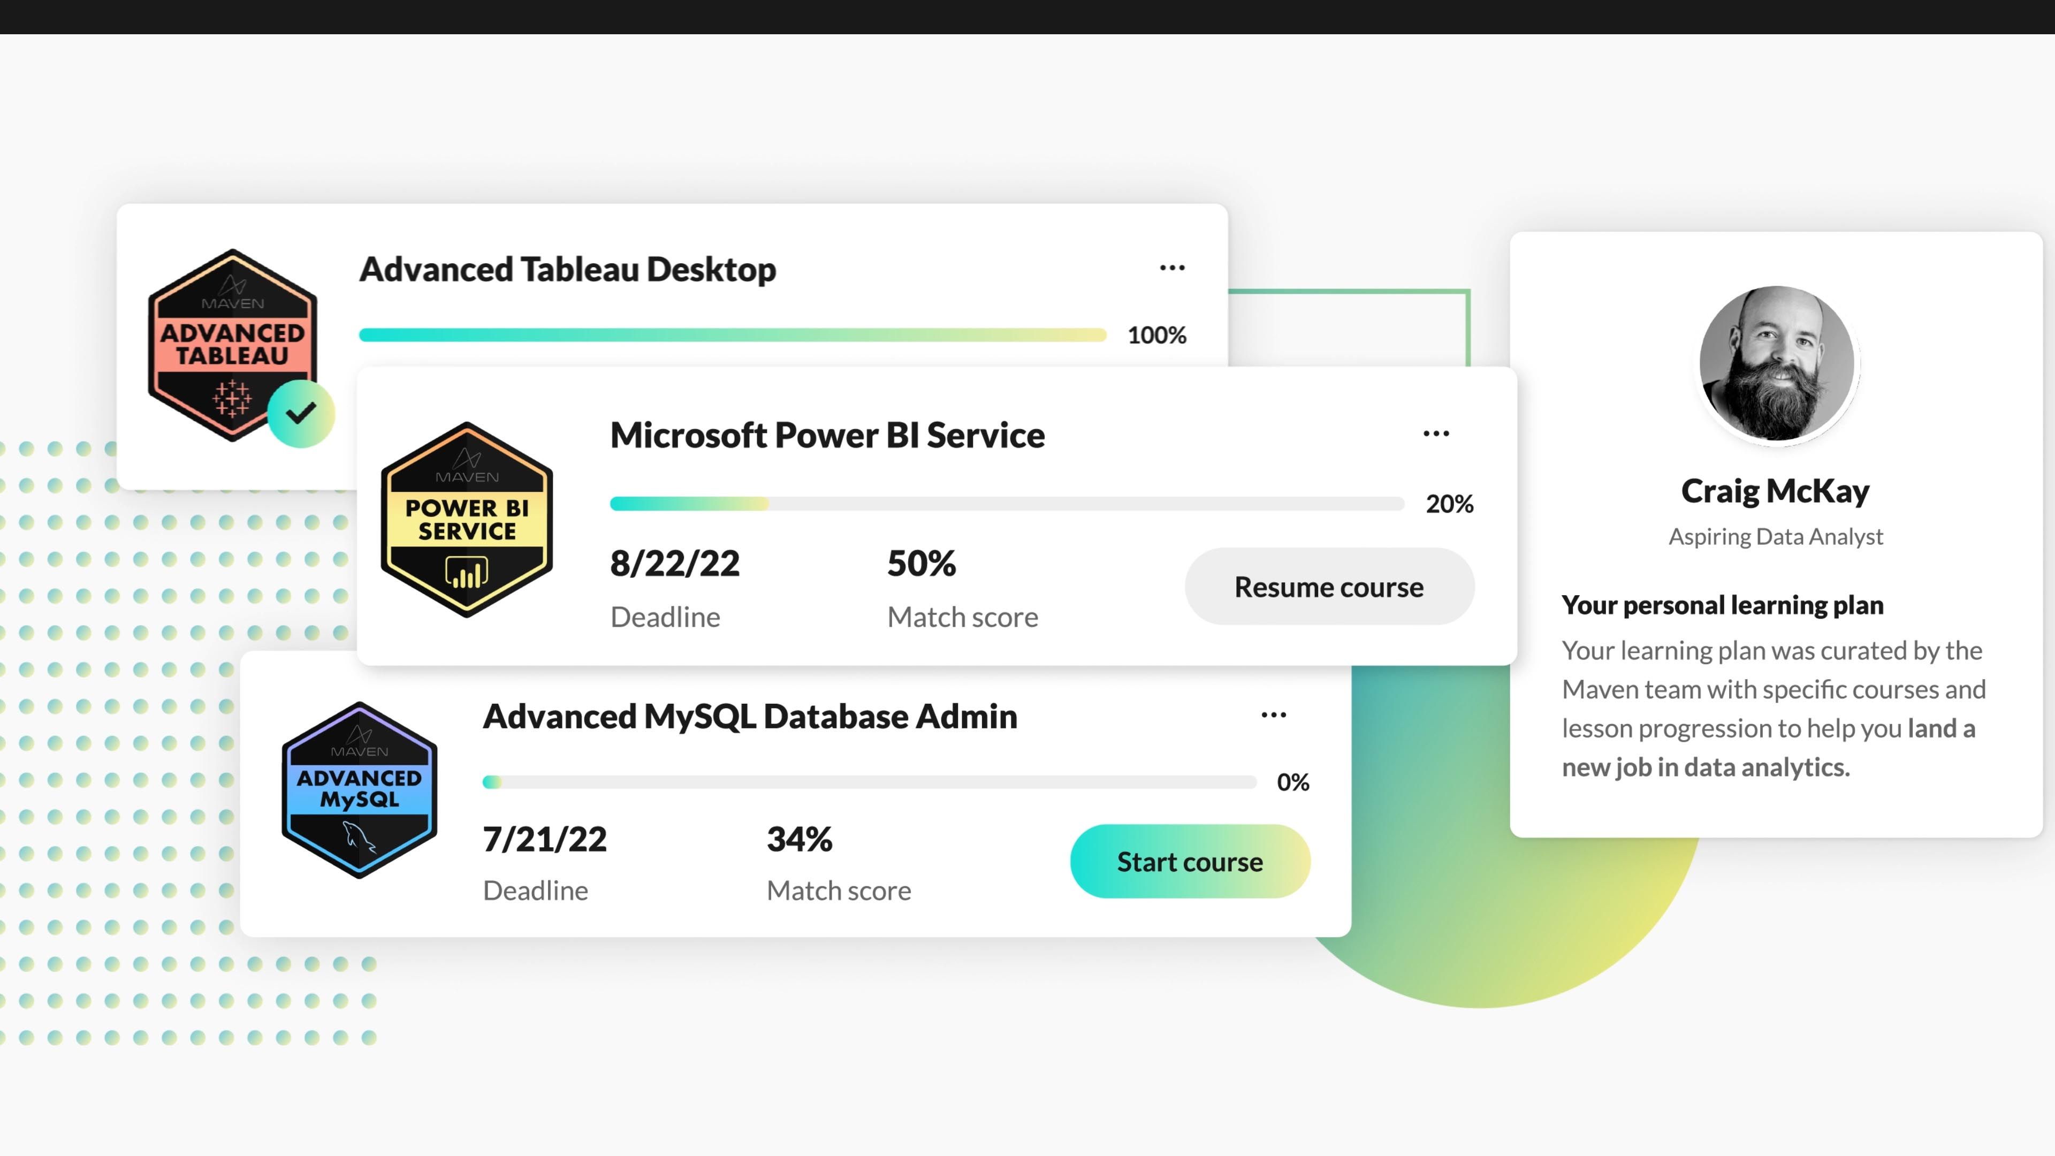Image resolution: width=2055 pixels, height=1156 pixels.
Task: Click the Power BI Service hexagon badge
Action: [467, 519]
